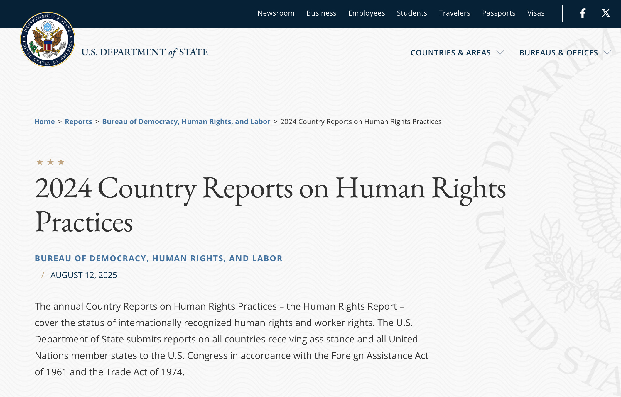621x397 pixels.
Task: Open the Bureaus & Offices menu
Action: (x=558, y=53)
